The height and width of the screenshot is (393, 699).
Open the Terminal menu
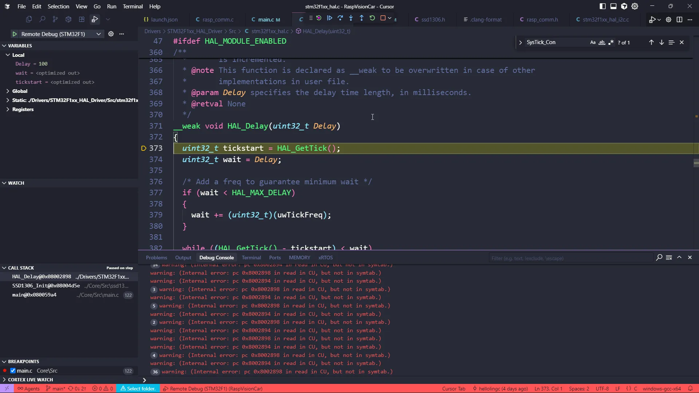point(133,7)
